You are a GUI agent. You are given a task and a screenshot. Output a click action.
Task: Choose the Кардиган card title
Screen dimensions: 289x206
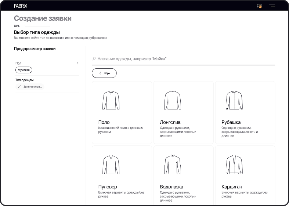point(232,187)
